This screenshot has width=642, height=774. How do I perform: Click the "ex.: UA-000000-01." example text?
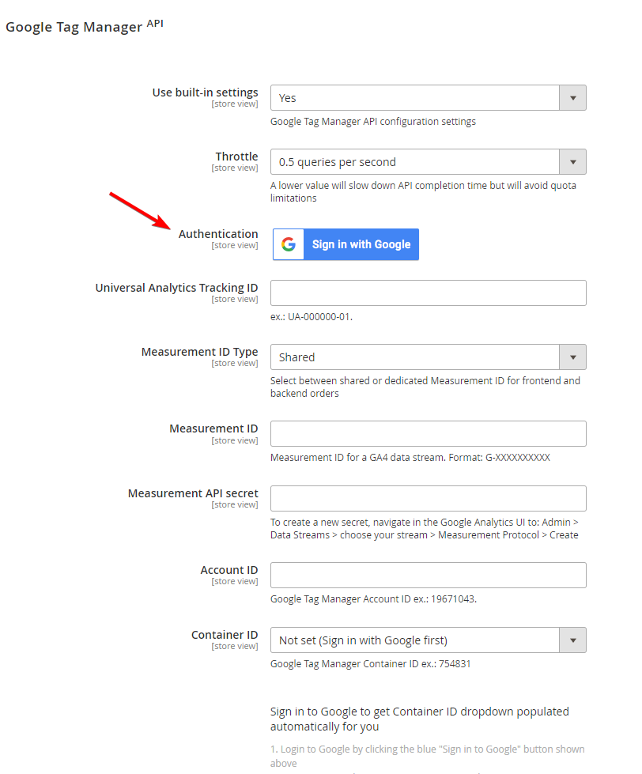pos(312,317)
